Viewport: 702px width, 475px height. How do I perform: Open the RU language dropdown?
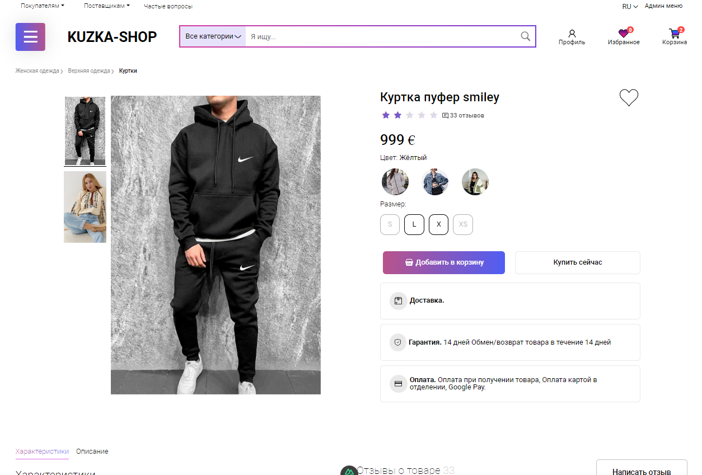[630, 7]
